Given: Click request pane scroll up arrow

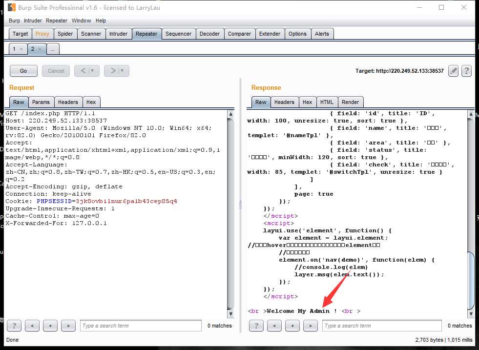Looking at the screenshot, I should point(230,114).
